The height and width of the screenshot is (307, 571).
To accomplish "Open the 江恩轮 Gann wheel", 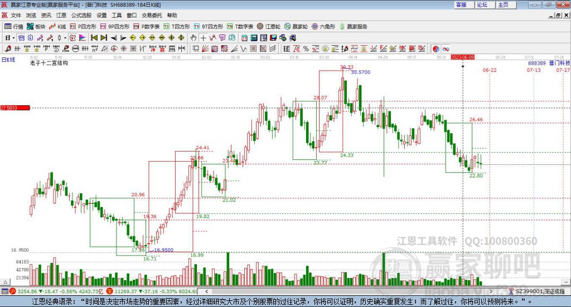I will tap(269, 27).
